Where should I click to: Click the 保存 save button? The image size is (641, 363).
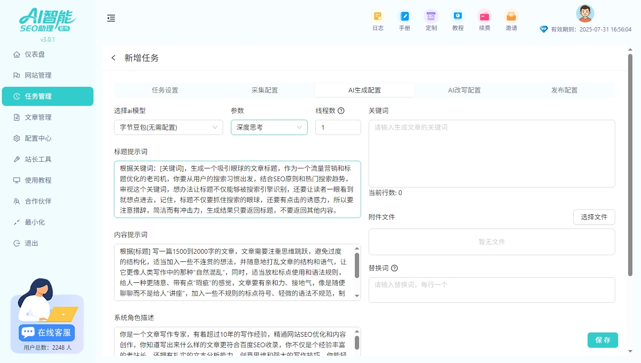pos(602,340)
